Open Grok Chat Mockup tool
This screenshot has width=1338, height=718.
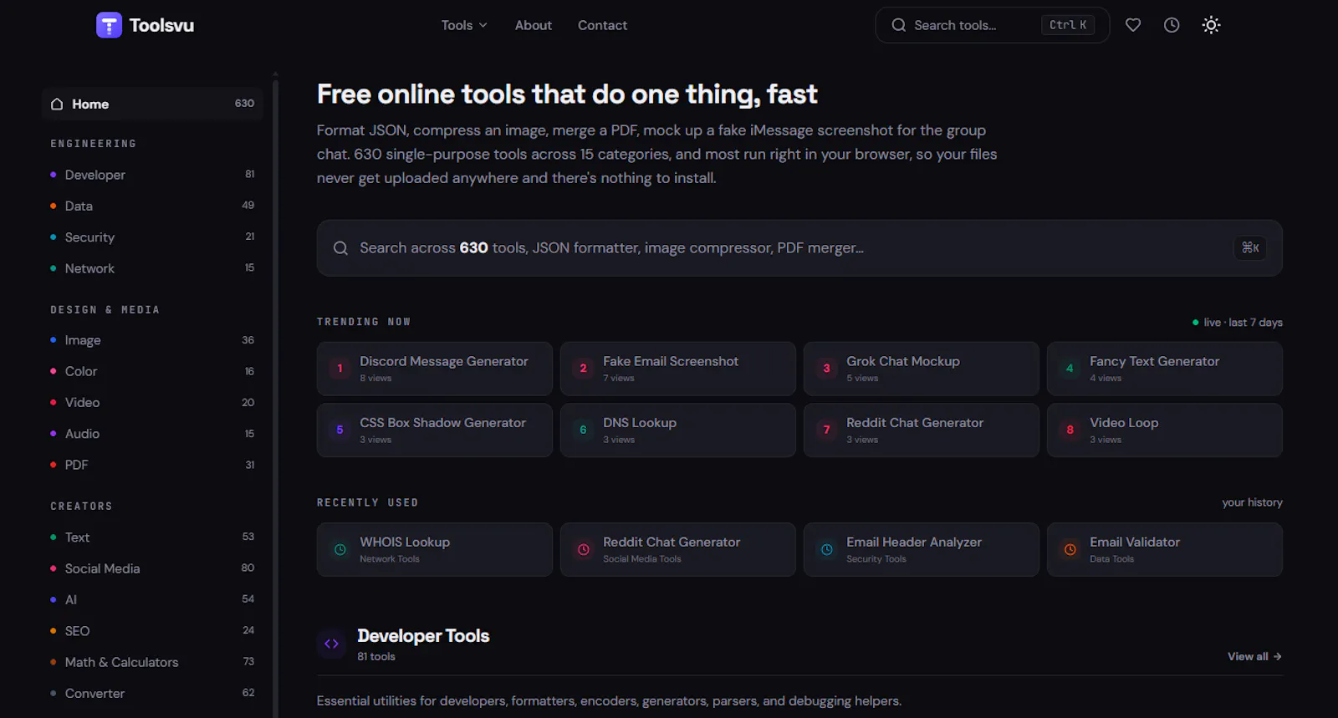pyautogui.click(x=922, y=369)
